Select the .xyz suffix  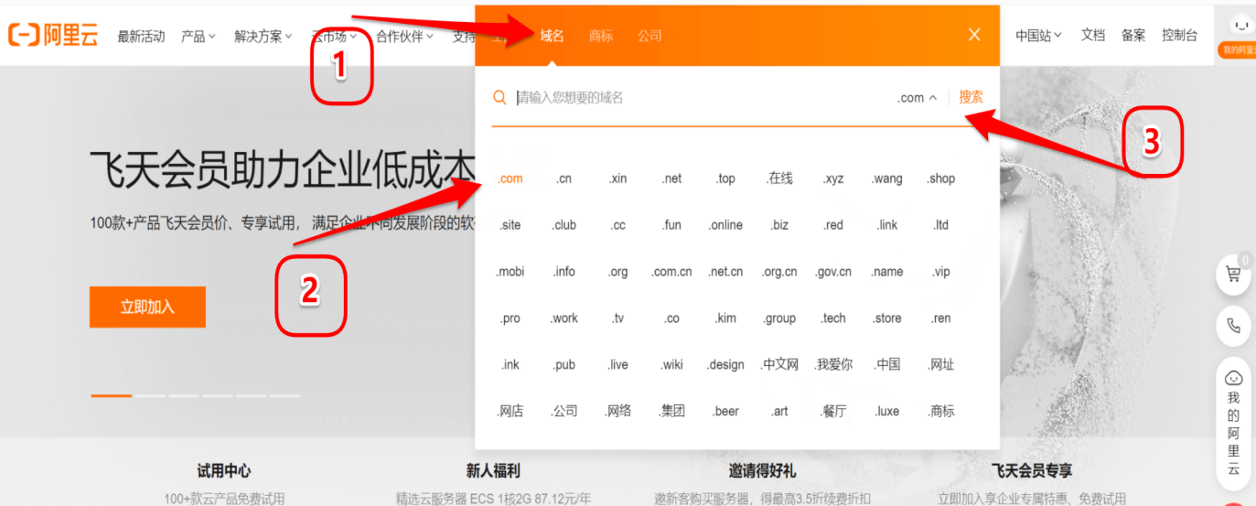click(833, 178)
